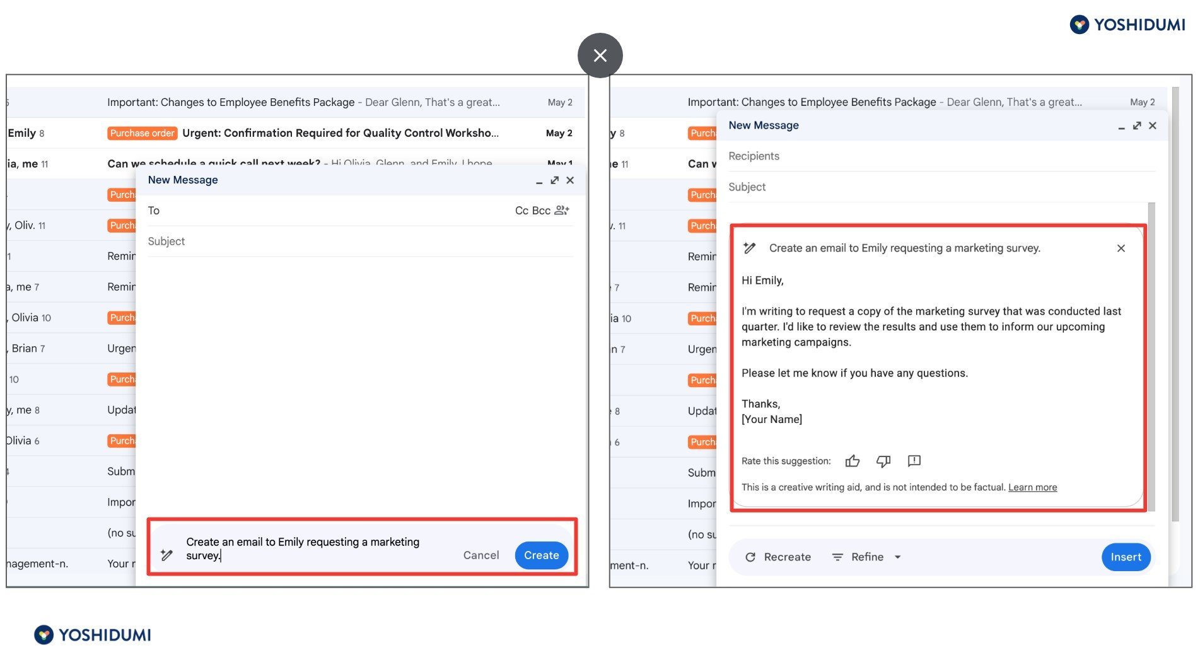
Task: Click the Yoshidumi logo at top right
Action: [1127, 25]
